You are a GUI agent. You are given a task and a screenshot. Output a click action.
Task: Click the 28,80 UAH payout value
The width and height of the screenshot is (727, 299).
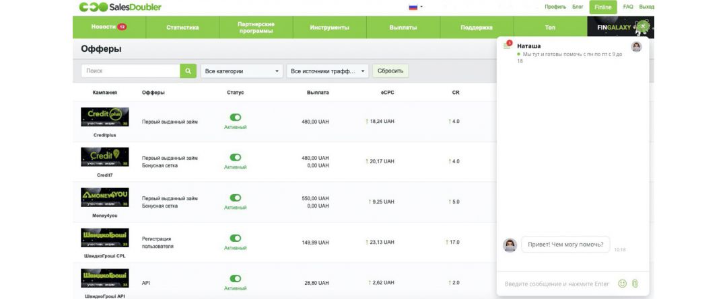click(x=316, y=283)
